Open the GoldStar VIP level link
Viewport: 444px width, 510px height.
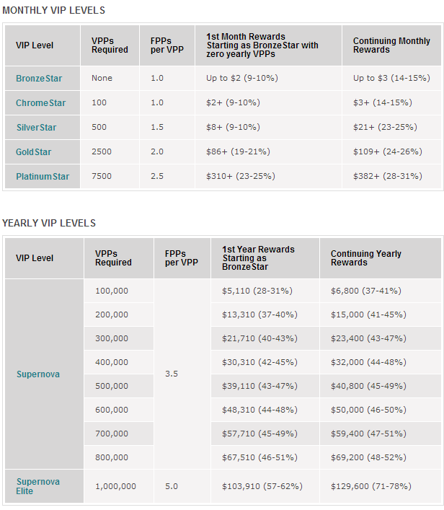coord(33,152)
